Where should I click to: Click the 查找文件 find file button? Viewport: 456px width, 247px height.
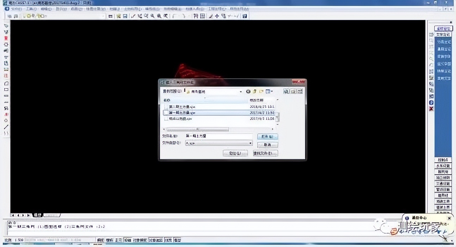coord(265,153)
